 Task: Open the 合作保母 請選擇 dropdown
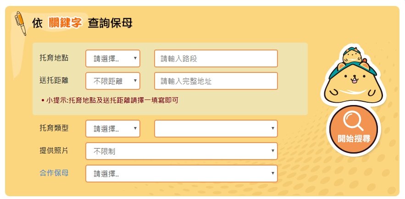click(x=182, y=174)
